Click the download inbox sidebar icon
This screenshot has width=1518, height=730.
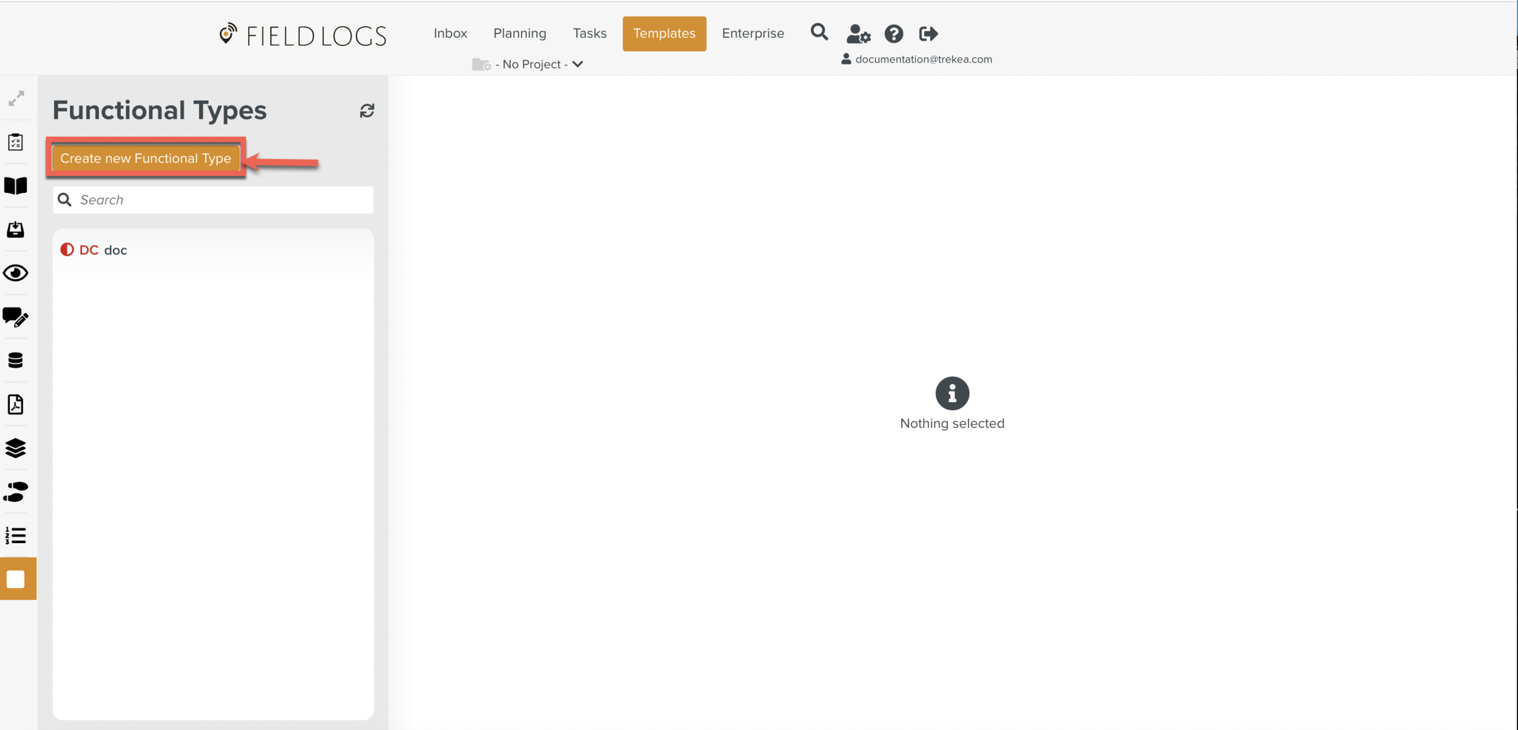(x=16, y=229)
